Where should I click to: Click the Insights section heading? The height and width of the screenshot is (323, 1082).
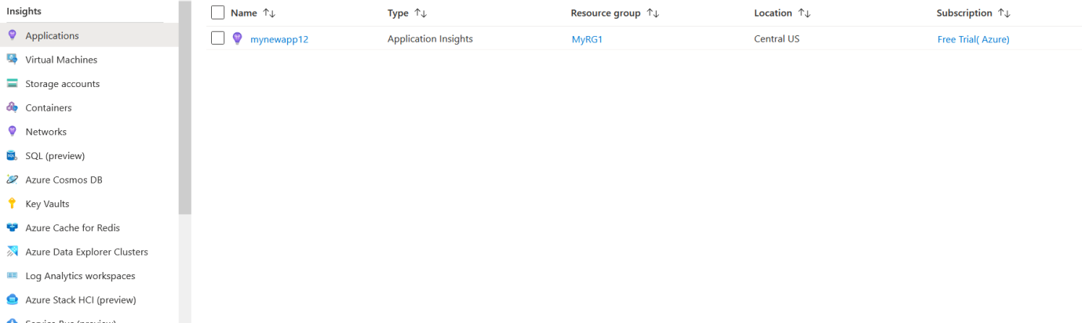pyautogui.click(x=24, y=11)
